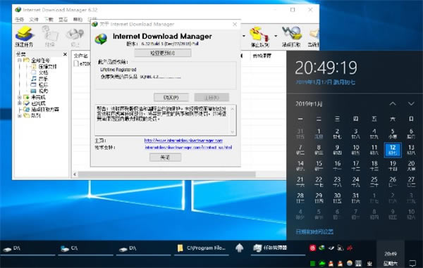This screenshot has width=423, height=268.
Task: Click the 新建任务 add URL toolbar icon
Action: coord(24,37)
